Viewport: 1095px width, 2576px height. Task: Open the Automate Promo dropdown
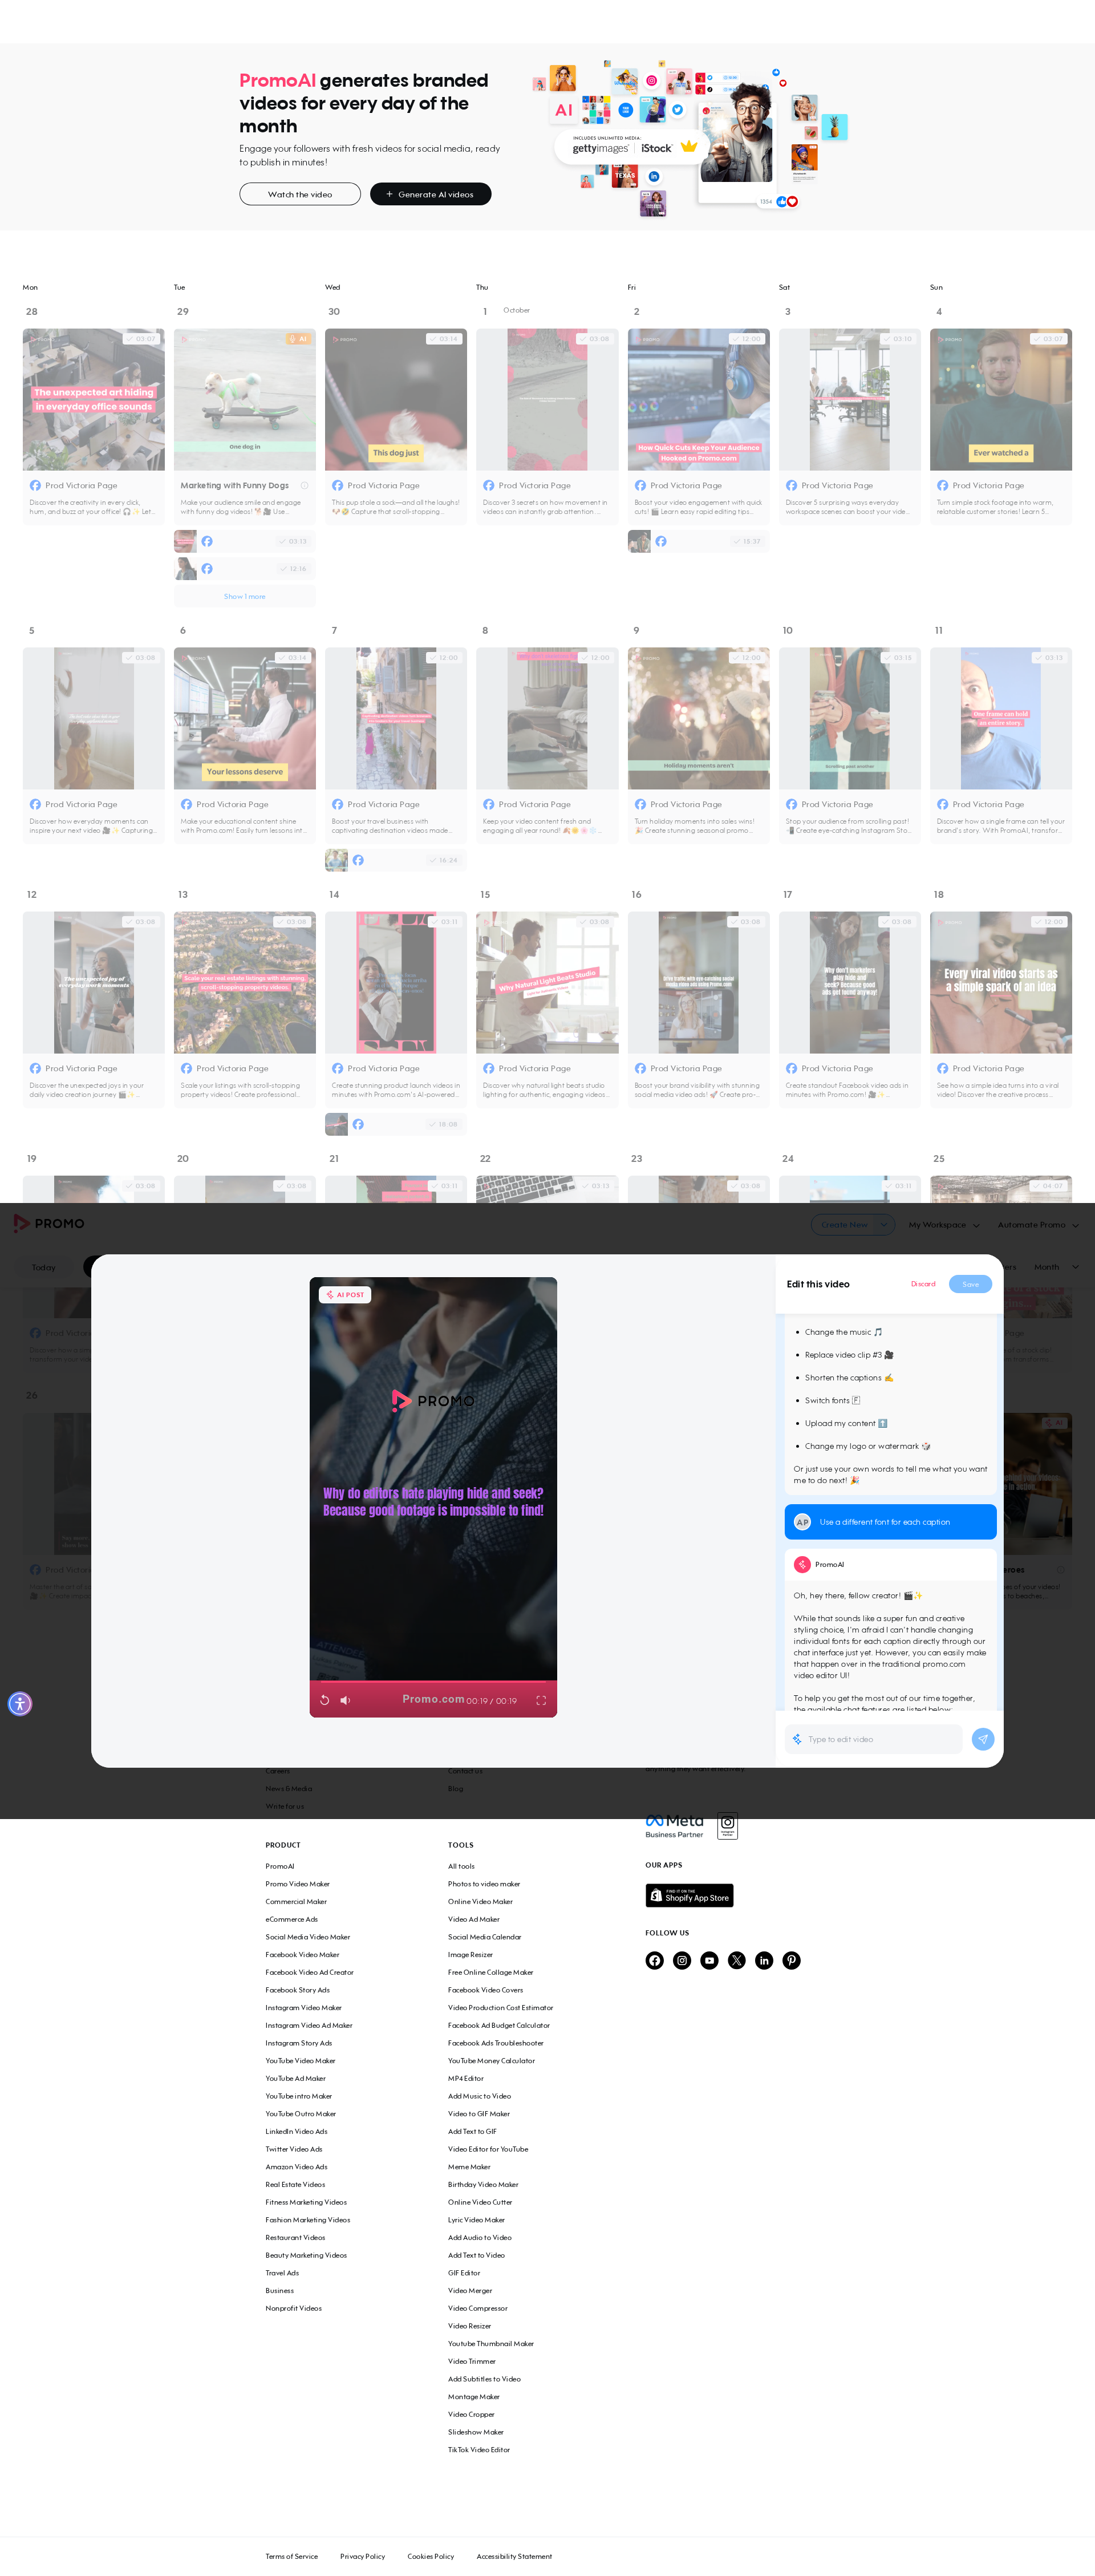(x=1038, y=1224)
